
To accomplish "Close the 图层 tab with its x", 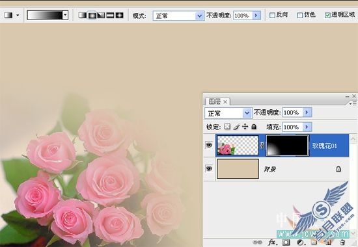I will [225, 102].
